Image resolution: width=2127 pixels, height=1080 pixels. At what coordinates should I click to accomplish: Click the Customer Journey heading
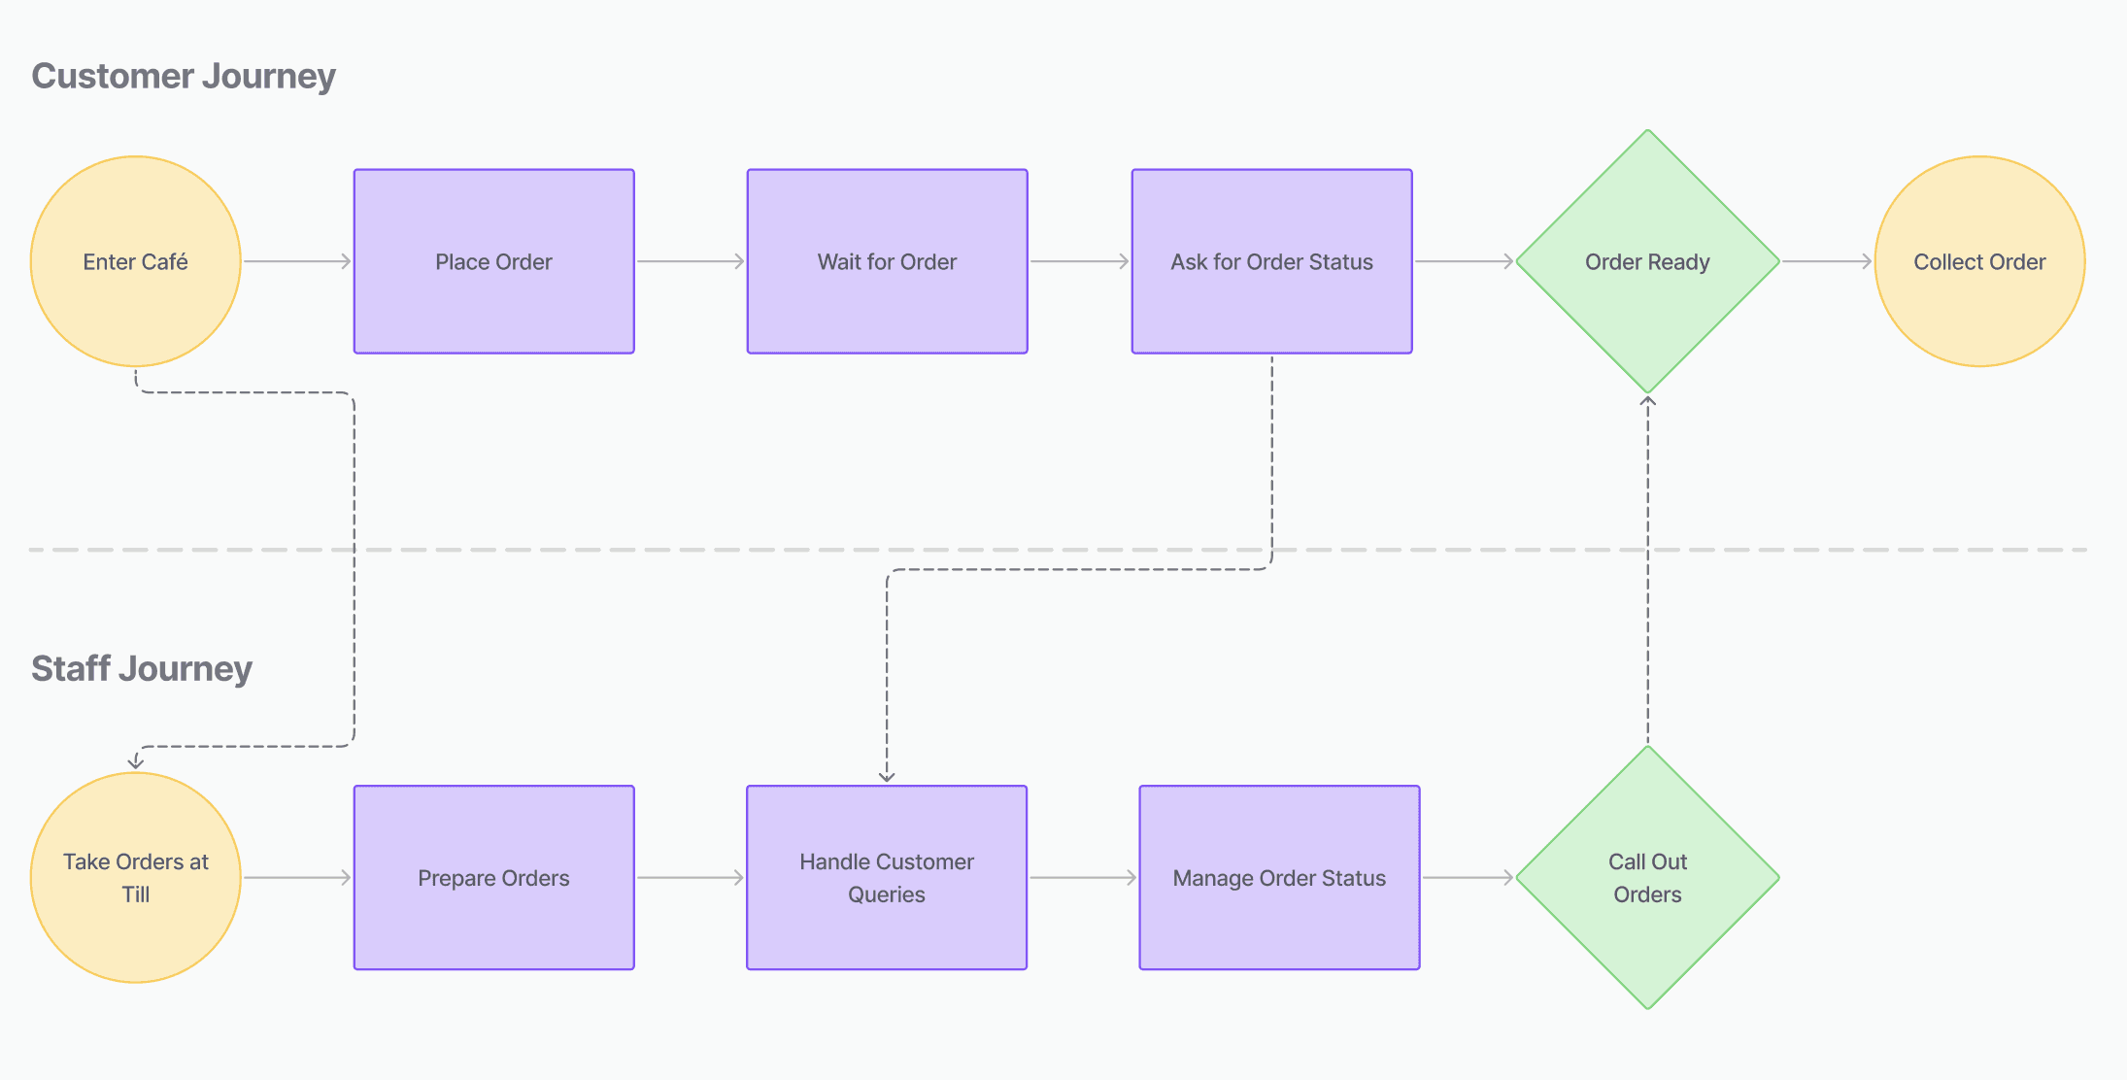coord(184,76)
